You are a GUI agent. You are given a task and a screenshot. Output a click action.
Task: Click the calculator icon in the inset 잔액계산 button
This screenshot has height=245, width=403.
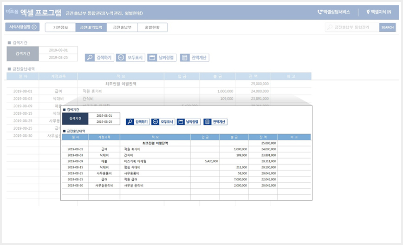pos(208,122)
